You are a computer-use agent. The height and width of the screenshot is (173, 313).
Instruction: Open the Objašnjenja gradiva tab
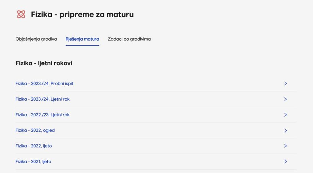36,39
